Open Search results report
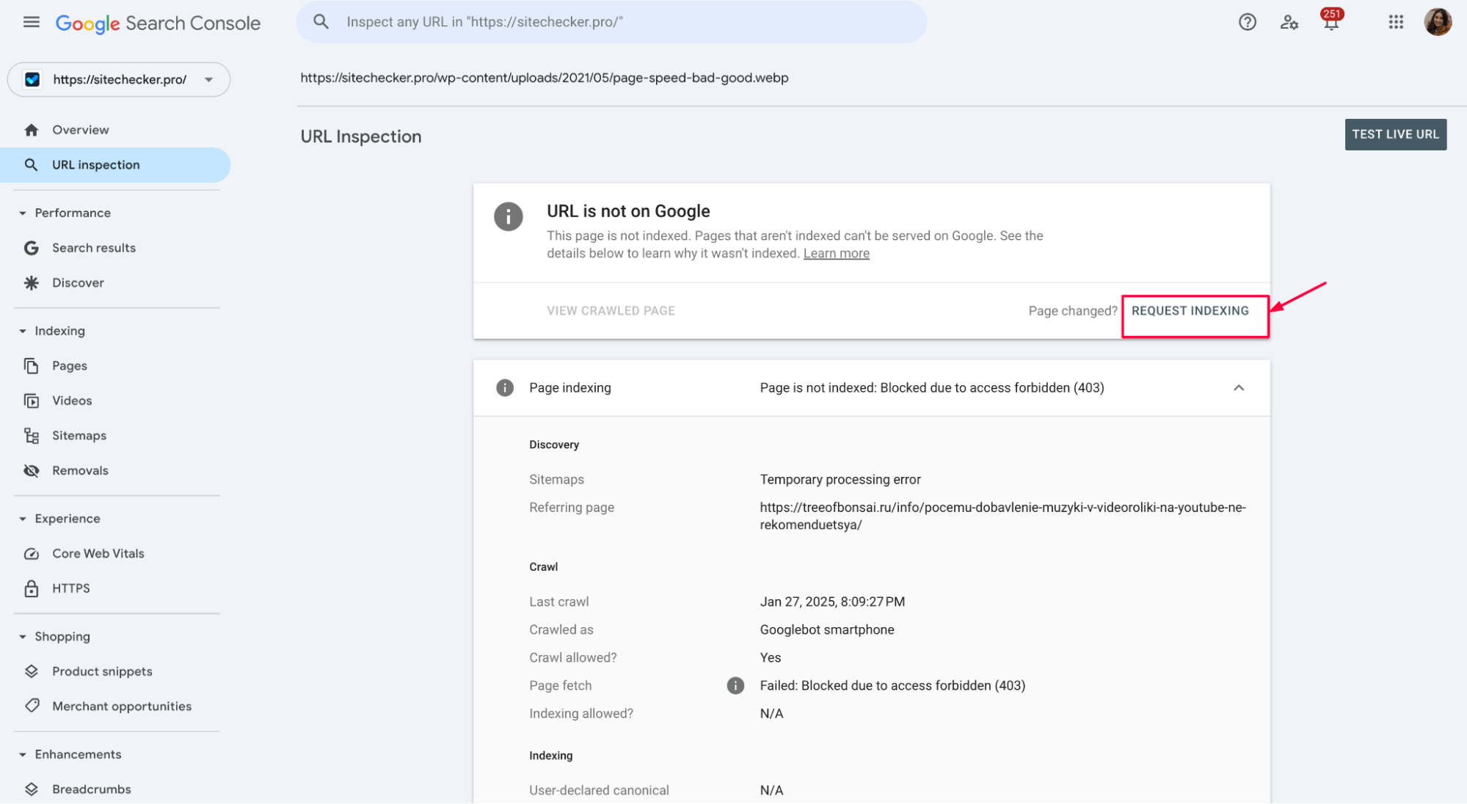The width and height of the screenshot is (1467, 804). click(x=116, y=248)
